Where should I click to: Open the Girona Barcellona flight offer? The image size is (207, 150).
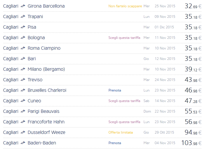46,6
